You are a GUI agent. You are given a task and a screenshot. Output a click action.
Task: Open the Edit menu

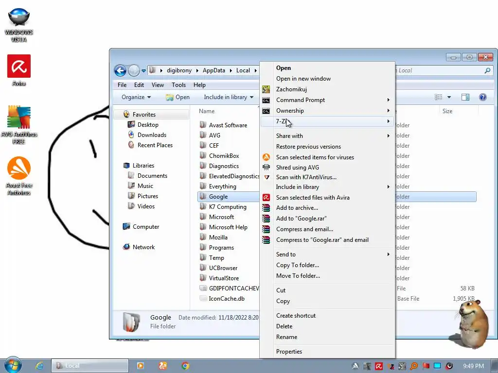pyautogui.click(x=139, y=85)
